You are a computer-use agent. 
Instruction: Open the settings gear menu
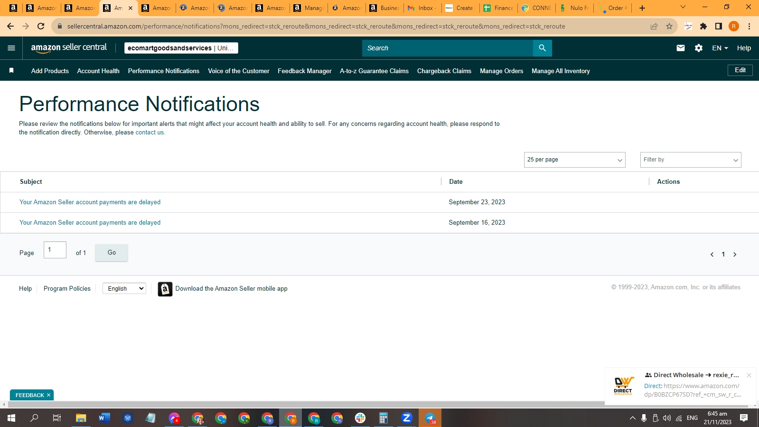pyautogui.click(x=698, y=48)
